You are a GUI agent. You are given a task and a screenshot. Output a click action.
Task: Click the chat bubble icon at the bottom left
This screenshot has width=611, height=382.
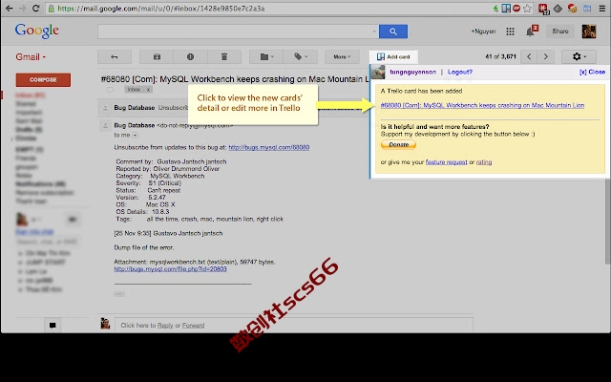53,325
